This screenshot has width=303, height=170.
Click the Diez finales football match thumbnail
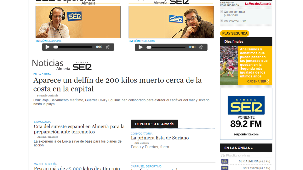pos(229,65)
